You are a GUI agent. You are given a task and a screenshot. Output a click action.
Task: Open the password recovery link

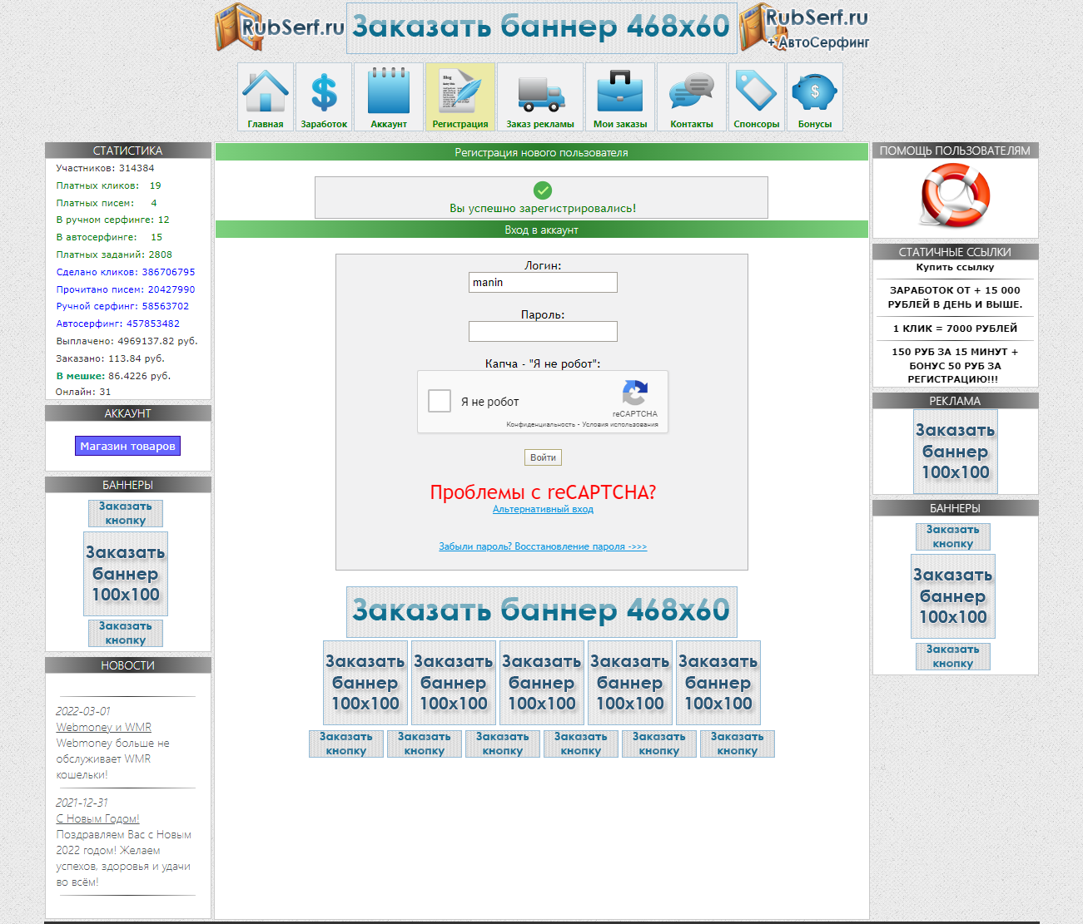click(543, 546)
